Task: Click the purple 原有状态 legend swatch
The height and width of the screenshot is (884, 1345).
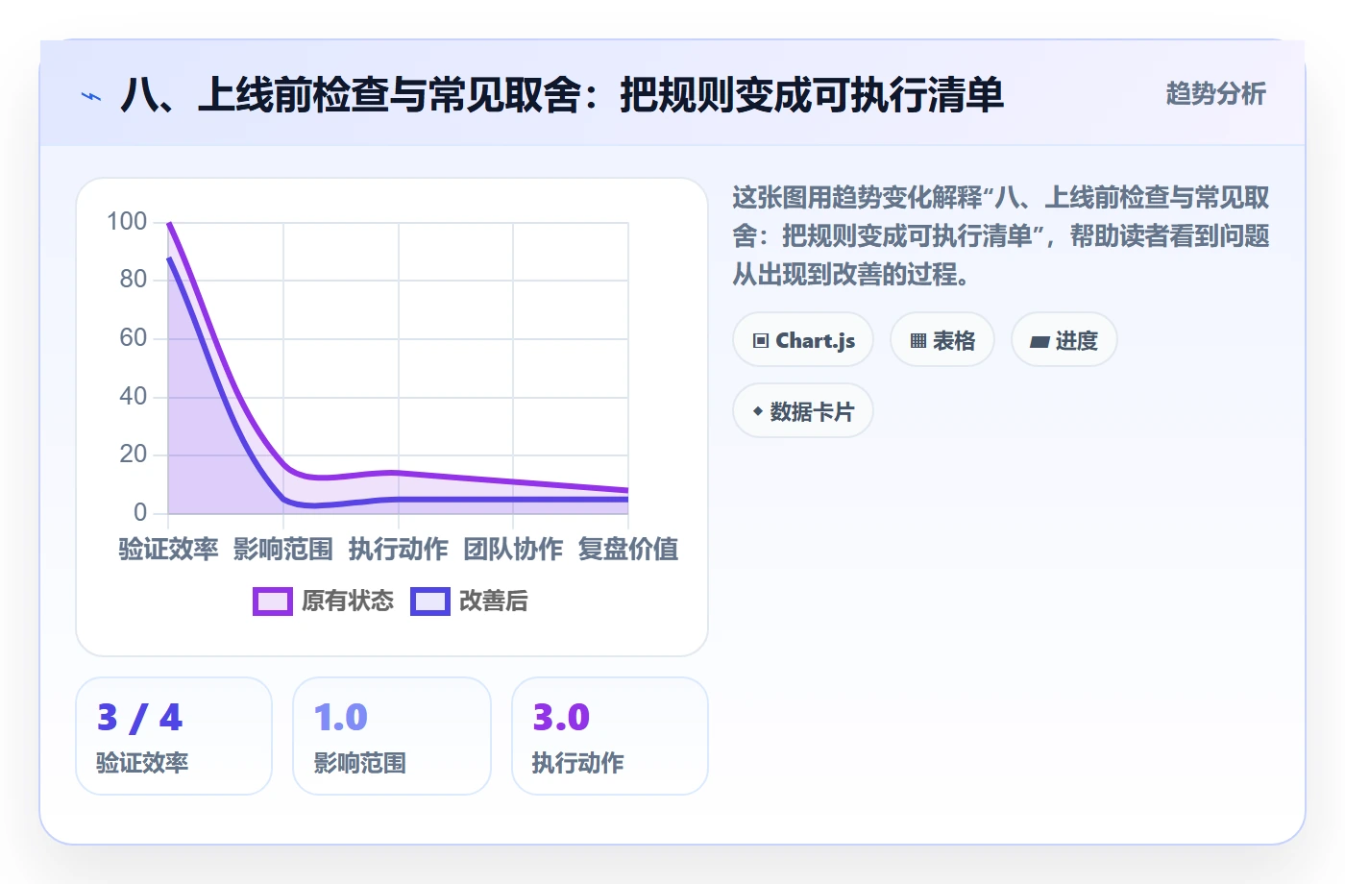Action: (x=273, y=602)
